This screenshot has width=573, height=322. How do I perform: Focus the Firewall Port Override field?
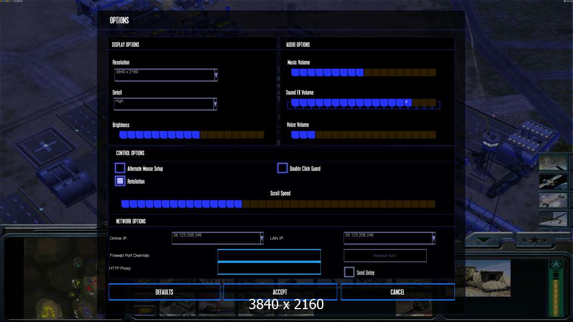coord(269,255)
